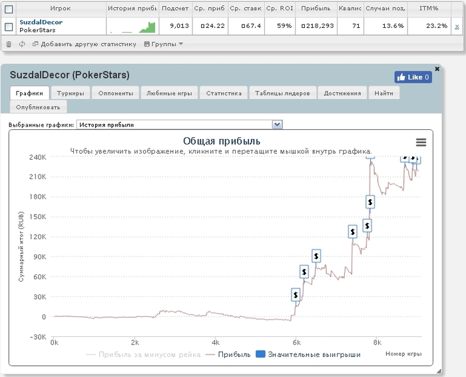Toggle 'Прибыль за минусом рейка' legend series
Image resolution: width=466 pixels, height=377 pixels.
point(143,354)
